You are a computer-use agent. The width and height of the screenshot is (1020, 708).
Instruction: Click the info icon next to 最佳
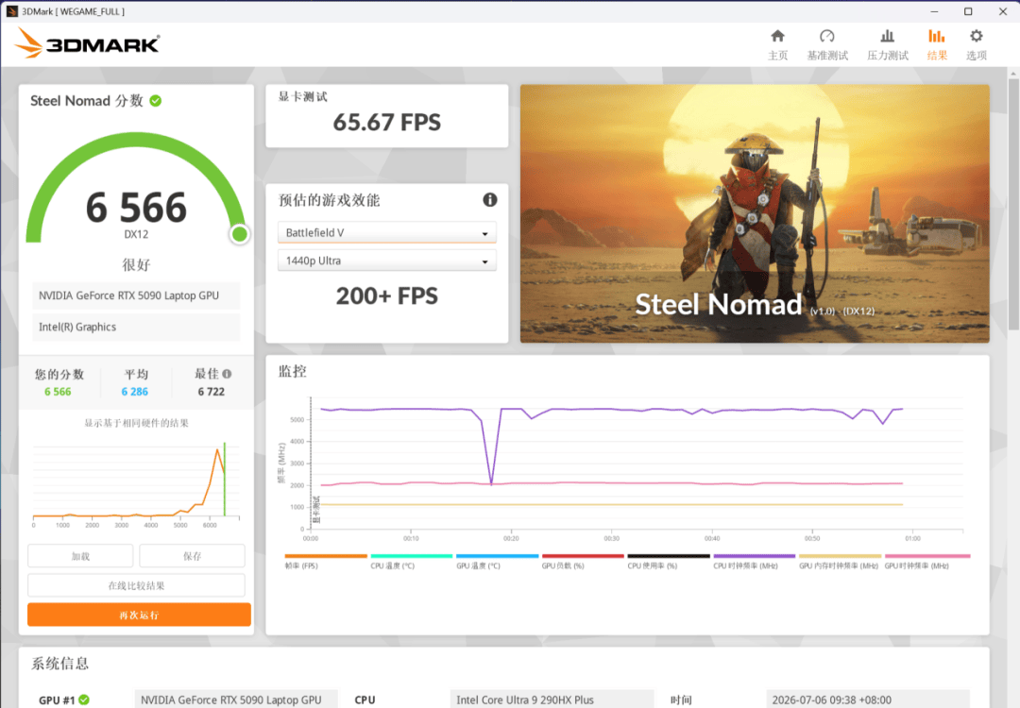(227, 374)
